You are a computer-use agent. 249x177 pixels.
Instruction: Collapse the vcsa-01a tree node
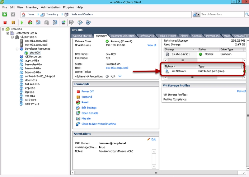[x=3, y=29]
